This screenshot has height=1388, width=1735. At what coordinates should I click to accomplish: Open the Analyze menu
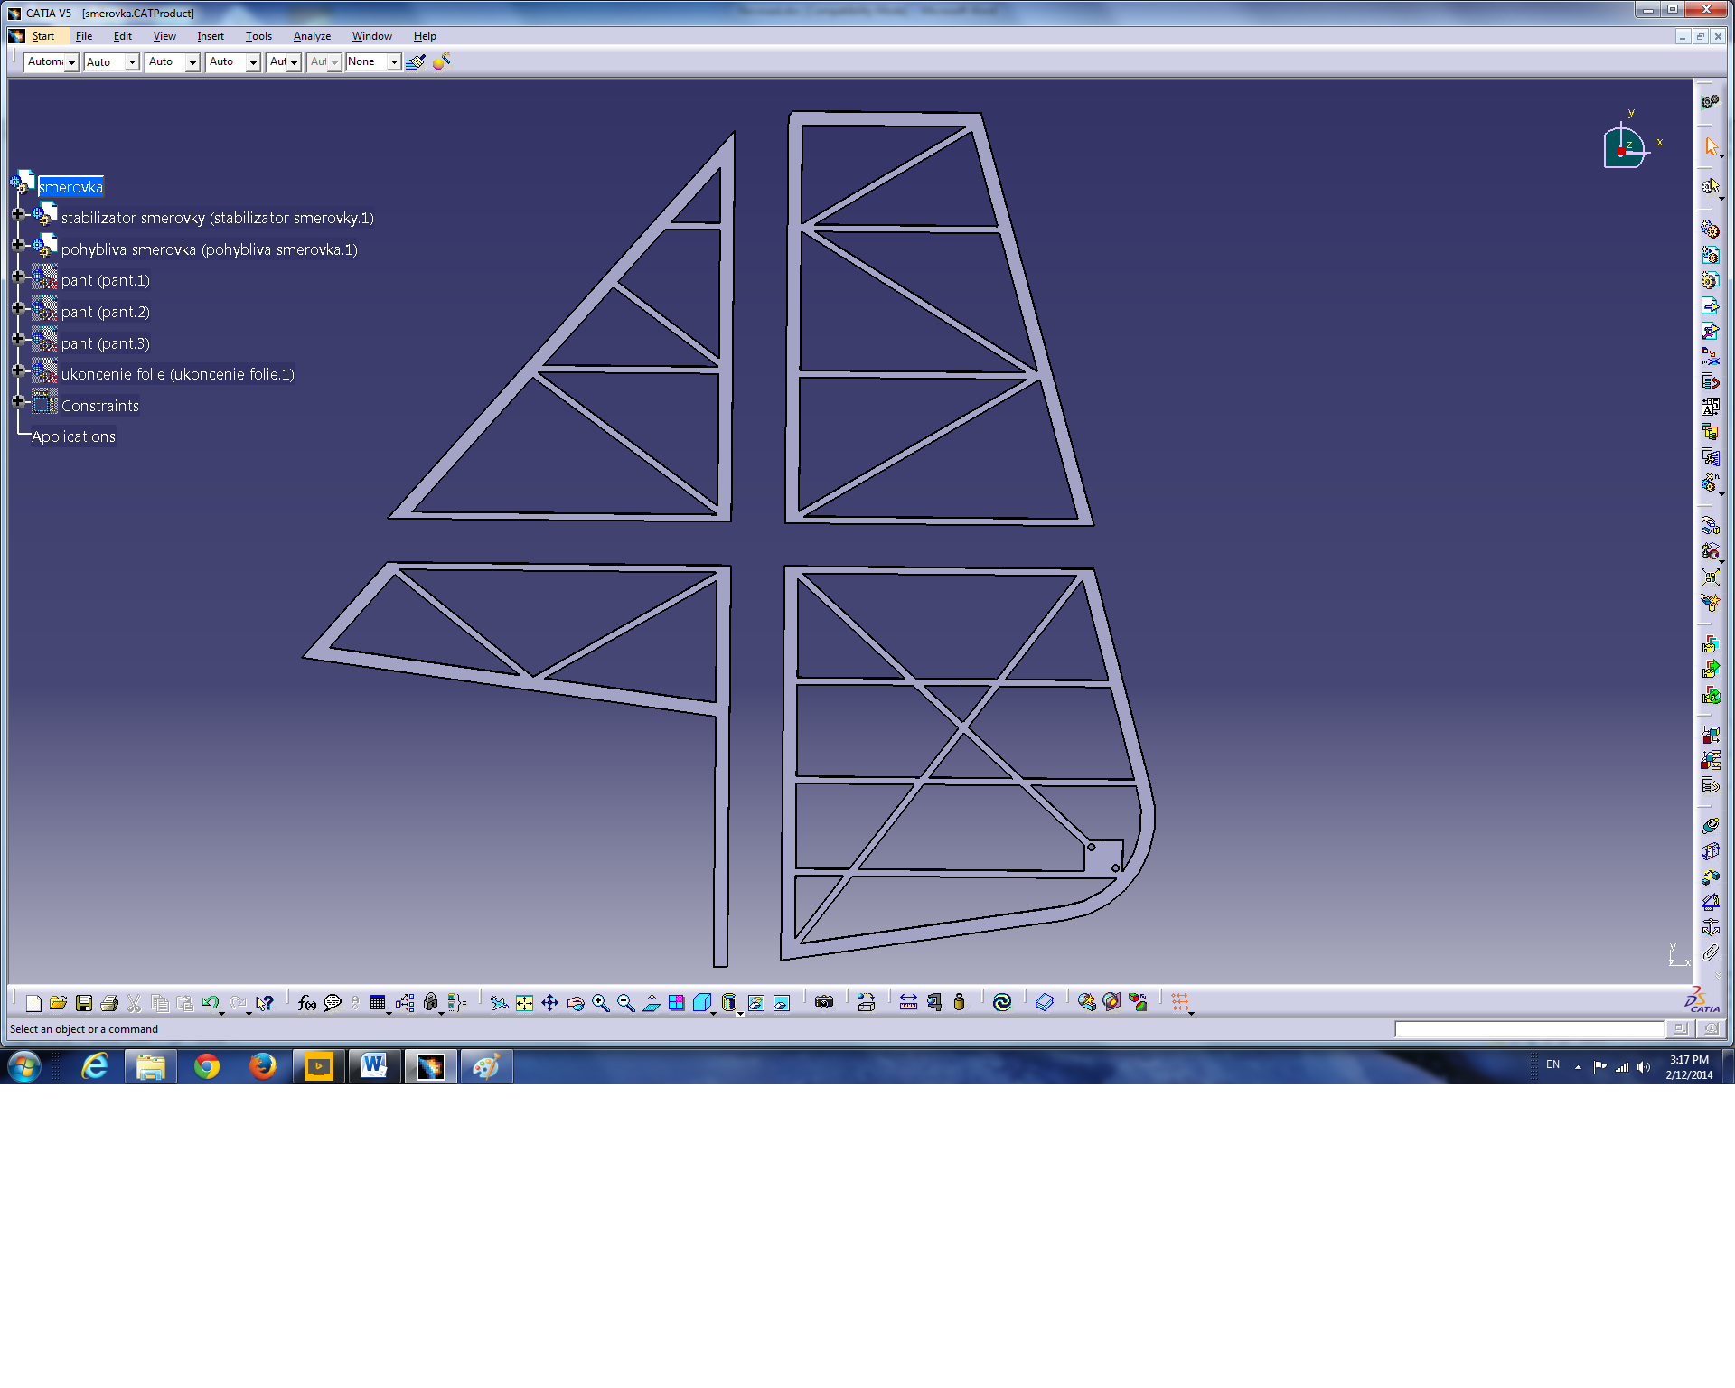(311, 36)
